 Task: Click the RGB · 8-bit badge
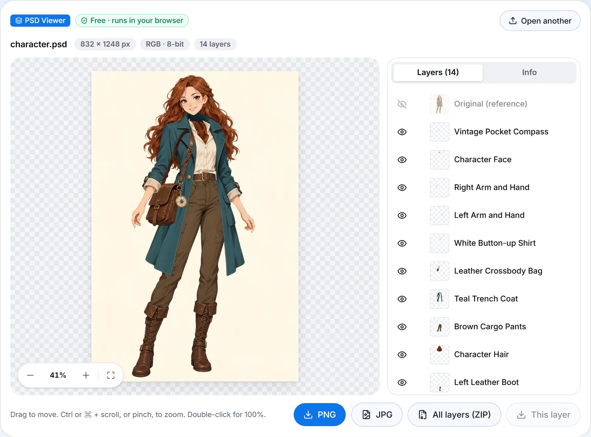[165, 44]
